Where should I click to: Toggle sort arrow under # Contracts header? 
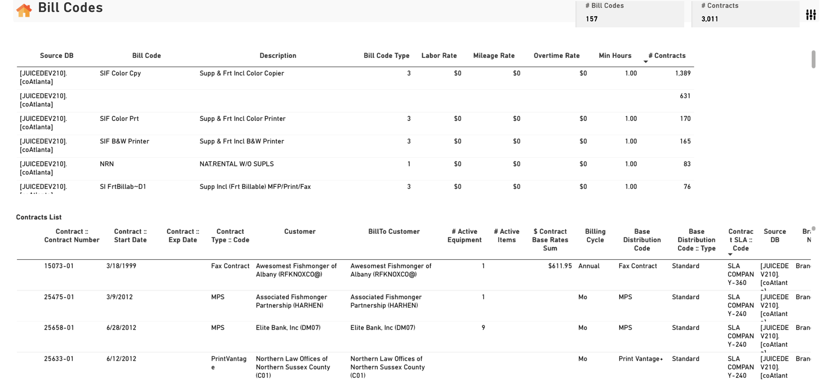[646, 61]
